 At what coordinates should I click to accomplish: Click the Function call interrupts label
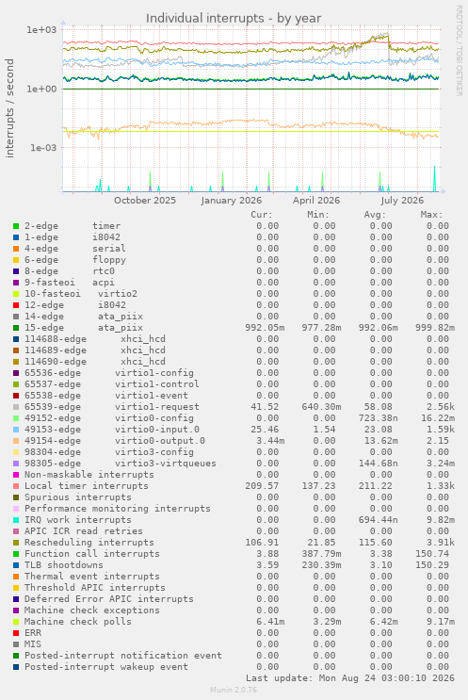[92, 554]
